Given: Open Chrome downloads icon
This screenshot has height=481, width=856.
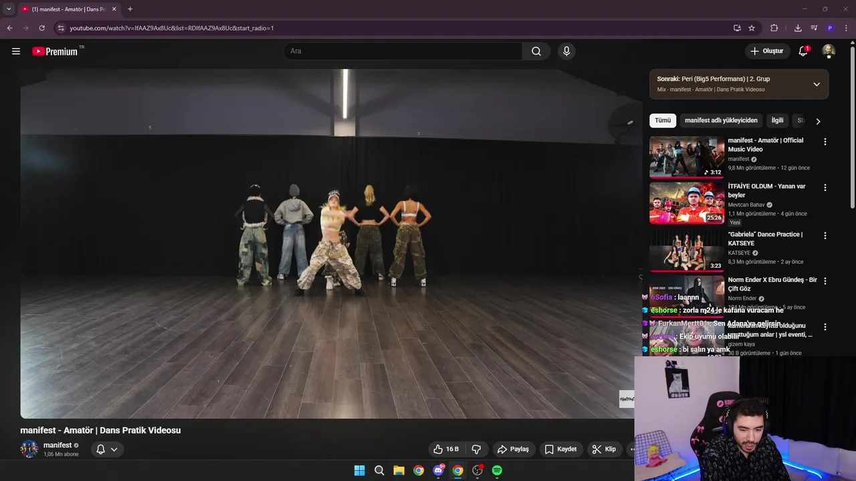Looking at the screenshot, I should (798, 28).
